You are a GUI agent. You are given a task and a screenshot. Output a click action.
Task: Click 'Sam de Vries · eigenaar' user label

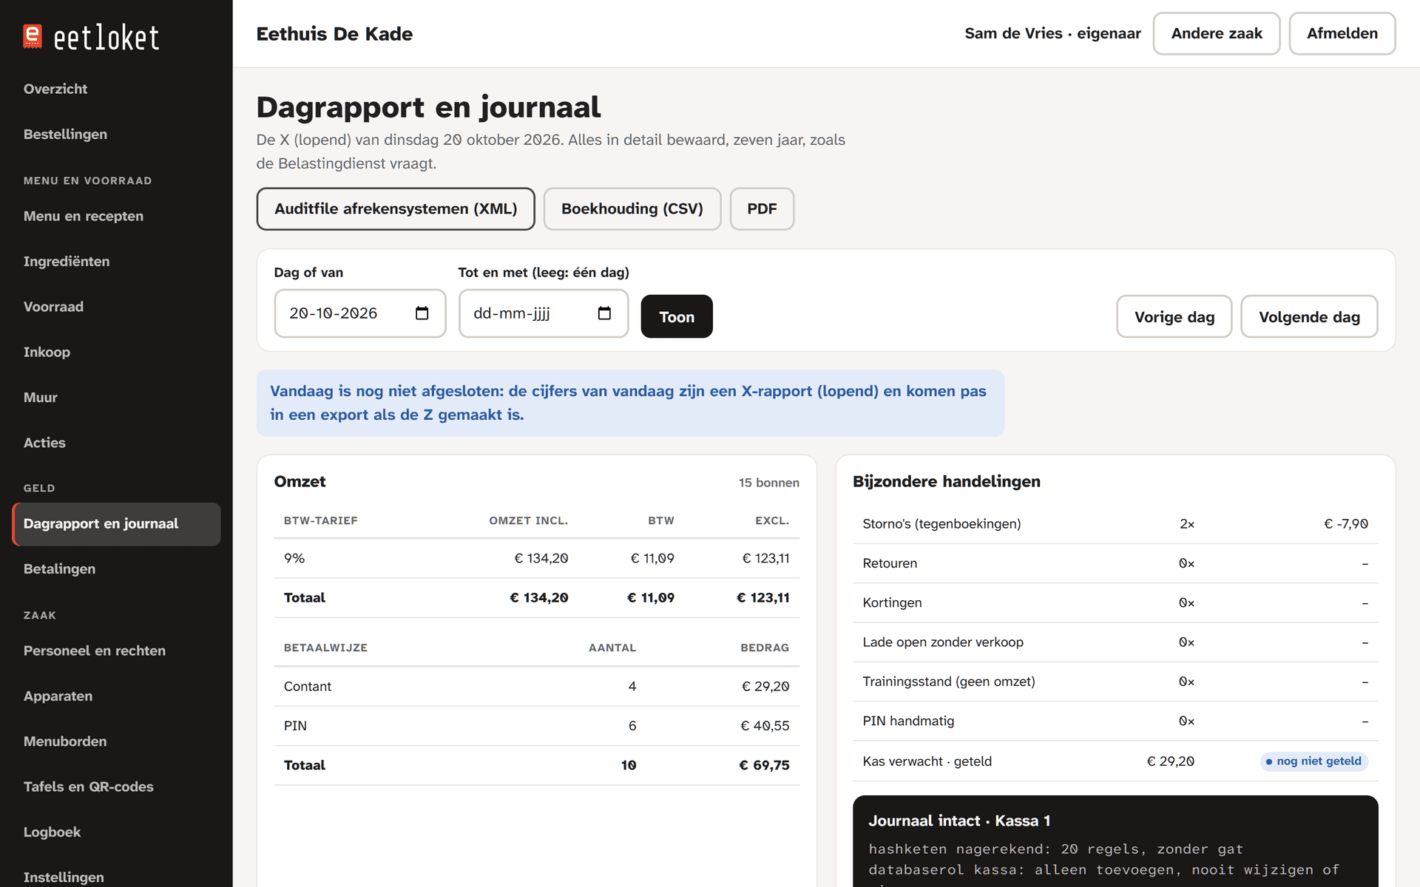[1052, 33]
